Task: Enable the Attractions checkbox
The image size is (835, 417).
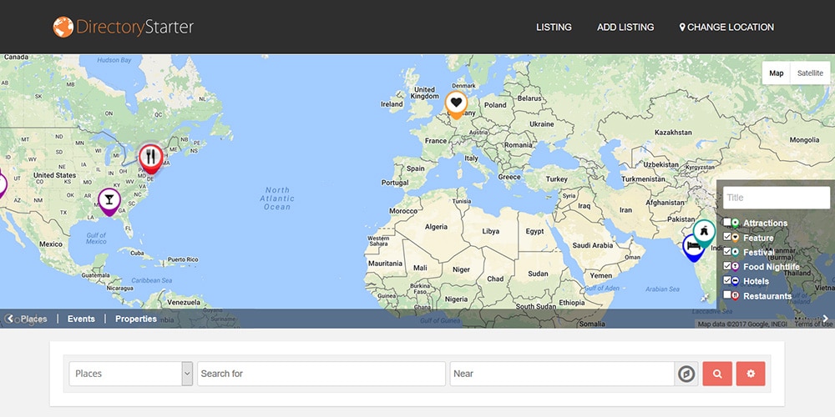Action: click(727, 223)
